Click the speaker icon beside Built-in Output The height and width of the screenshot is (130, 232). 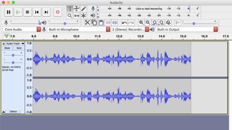click(152, 30)
